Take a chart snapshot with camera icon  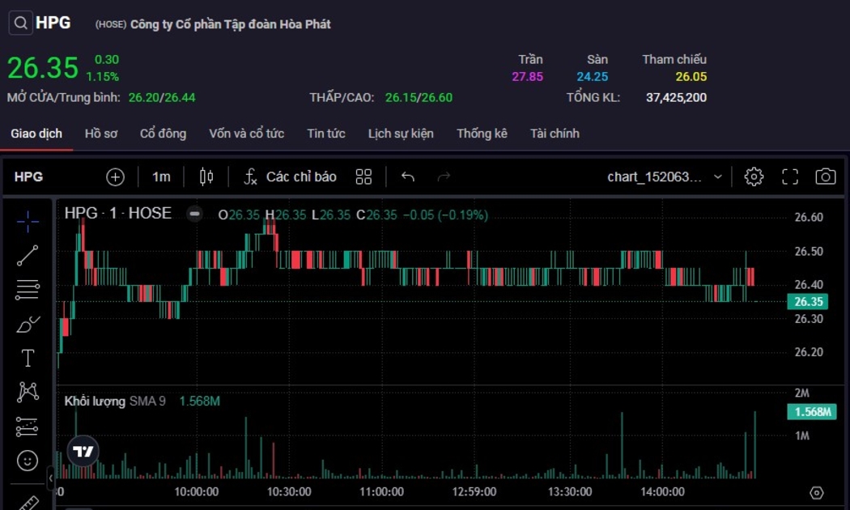[825, 176]
